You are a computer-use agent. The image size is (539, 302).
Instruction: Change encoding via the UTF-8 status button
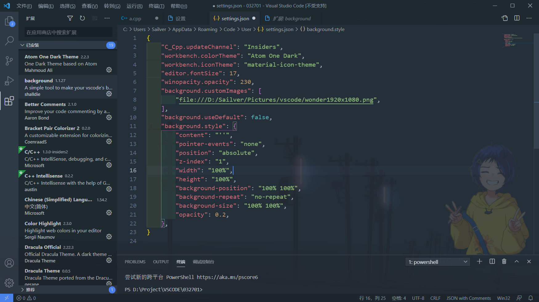click(x=418, y=298)
